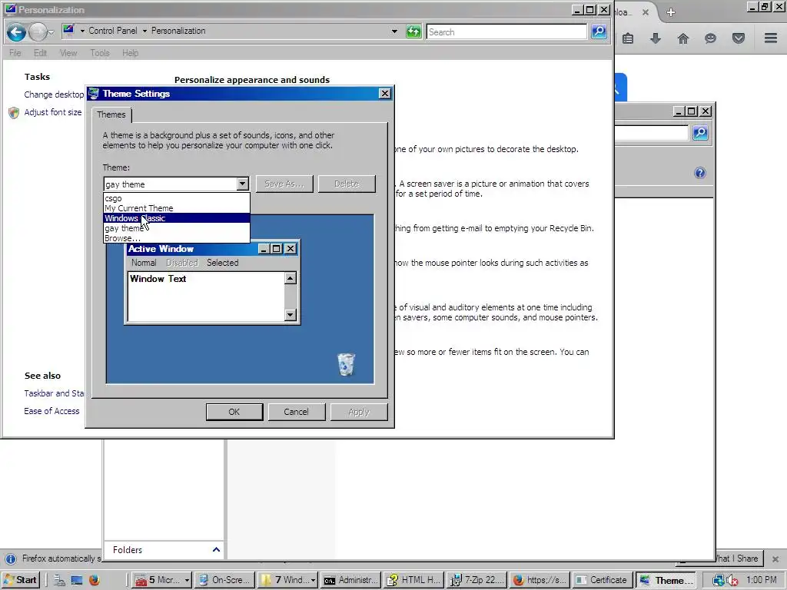This screenshot has height=590, width=787.
Task: Click the Delete theme button
Action: (x=347, y=184)
